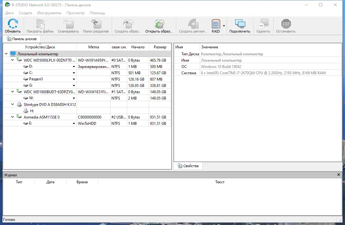345x225 pixels.
Task: Click the partition icon of Раздел3
Action: pyautogui.click(x=26, y=79)
